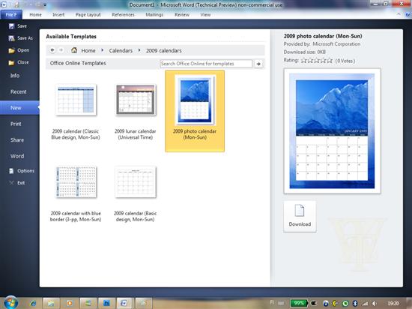Click the Exit icon in the sidebar
The width and height of the screenshot is (412, 309).
11,183
